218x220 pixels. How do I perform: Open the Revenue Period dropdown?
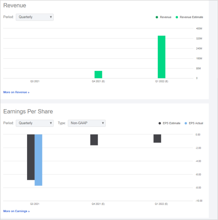tap(35, 17)
